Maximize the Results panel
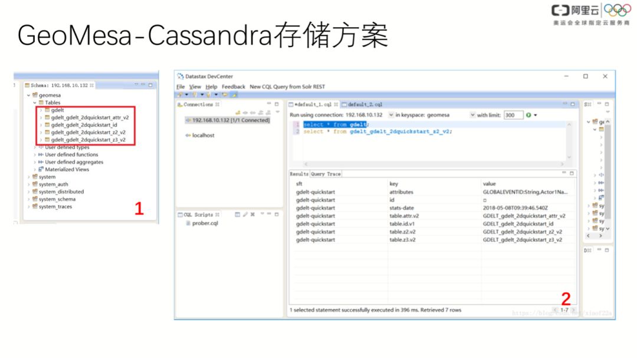 572,173
